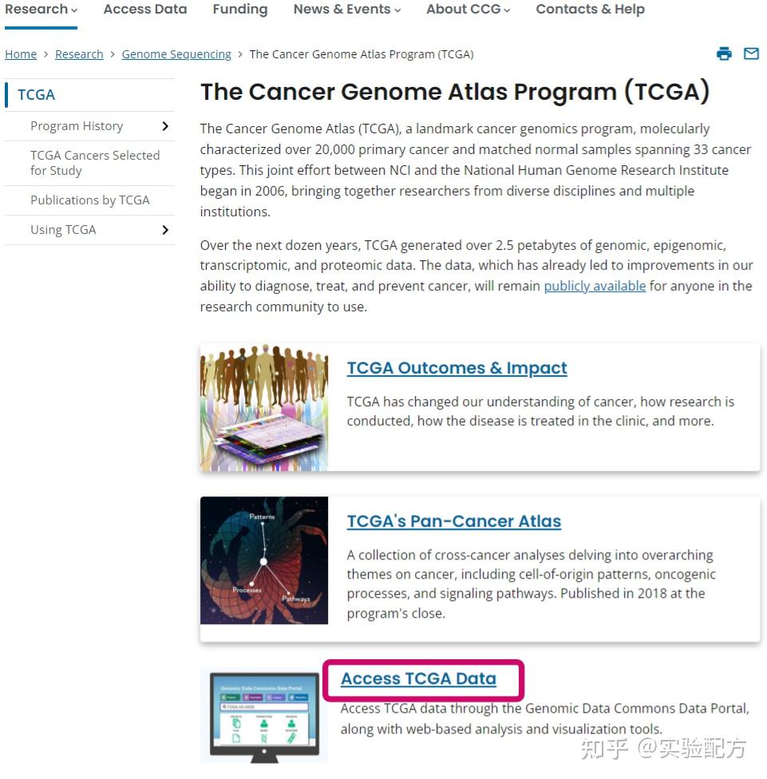Select the Funding menu item
Screen dimensions: 767x779
click(x=240, y=10)
